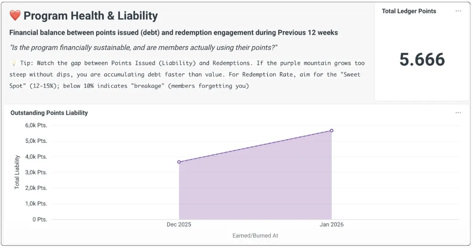Open the Total Ledger Points card options menu
Image resolution: width=473 pixels, height=248 pixels.
click(458, 11)
